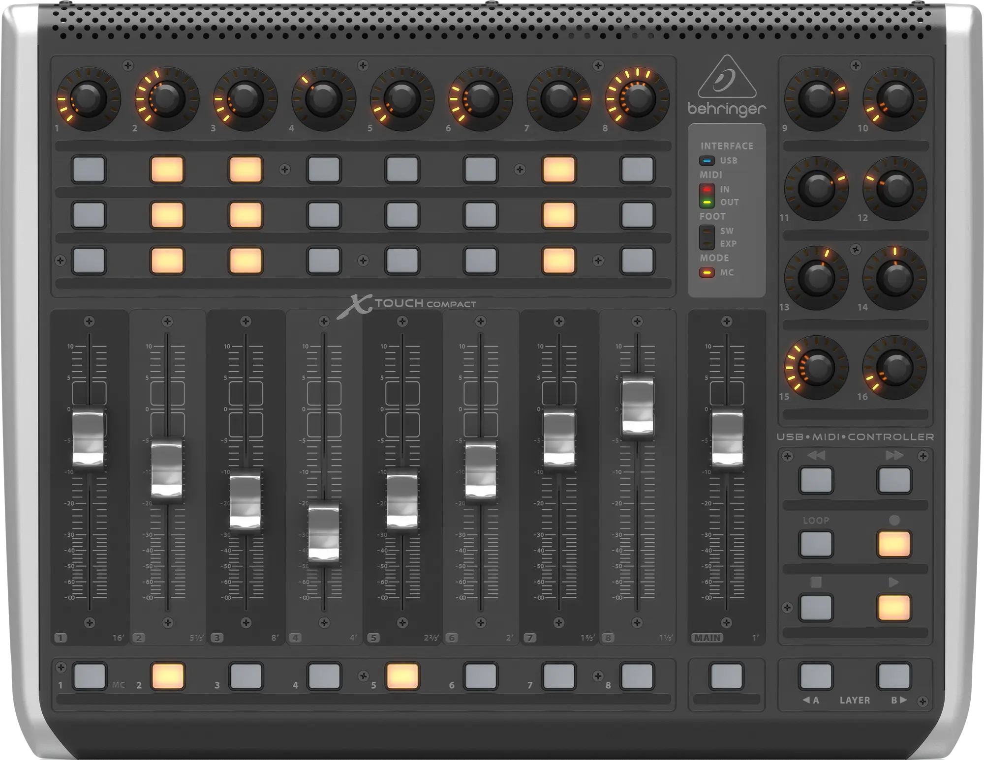984x760 pixels.
Task: Click the fader 5 cap
Action: point(402,501)
